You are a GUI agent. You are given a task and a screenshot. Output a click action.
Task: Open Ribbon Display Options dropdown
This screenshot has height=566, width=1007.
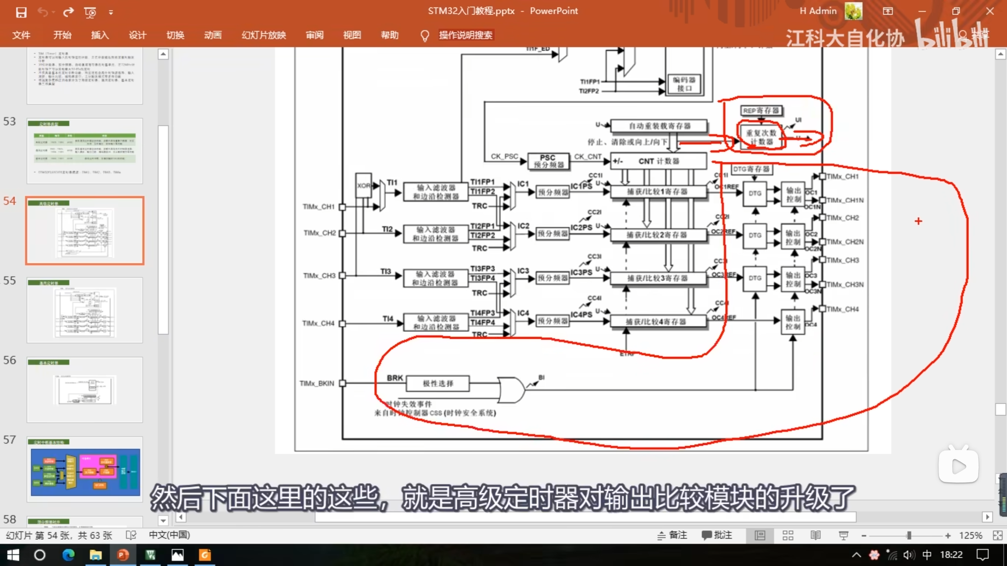click(888, 11)
